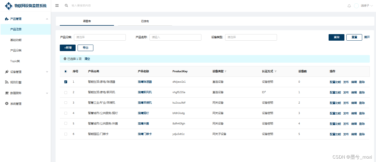Open the notification bell

point(349,6)
